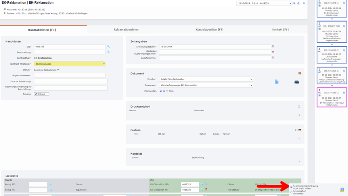Click the green status arrow after Bereit zur Fakturierung
The image size is (348, 196).
coord(58,70)
